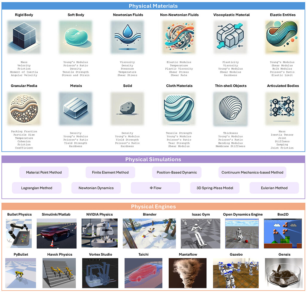Click the Physical Simulations header bar
Image resolution: width=307 pixels, height=293 pixels.
tap(153, 159)
